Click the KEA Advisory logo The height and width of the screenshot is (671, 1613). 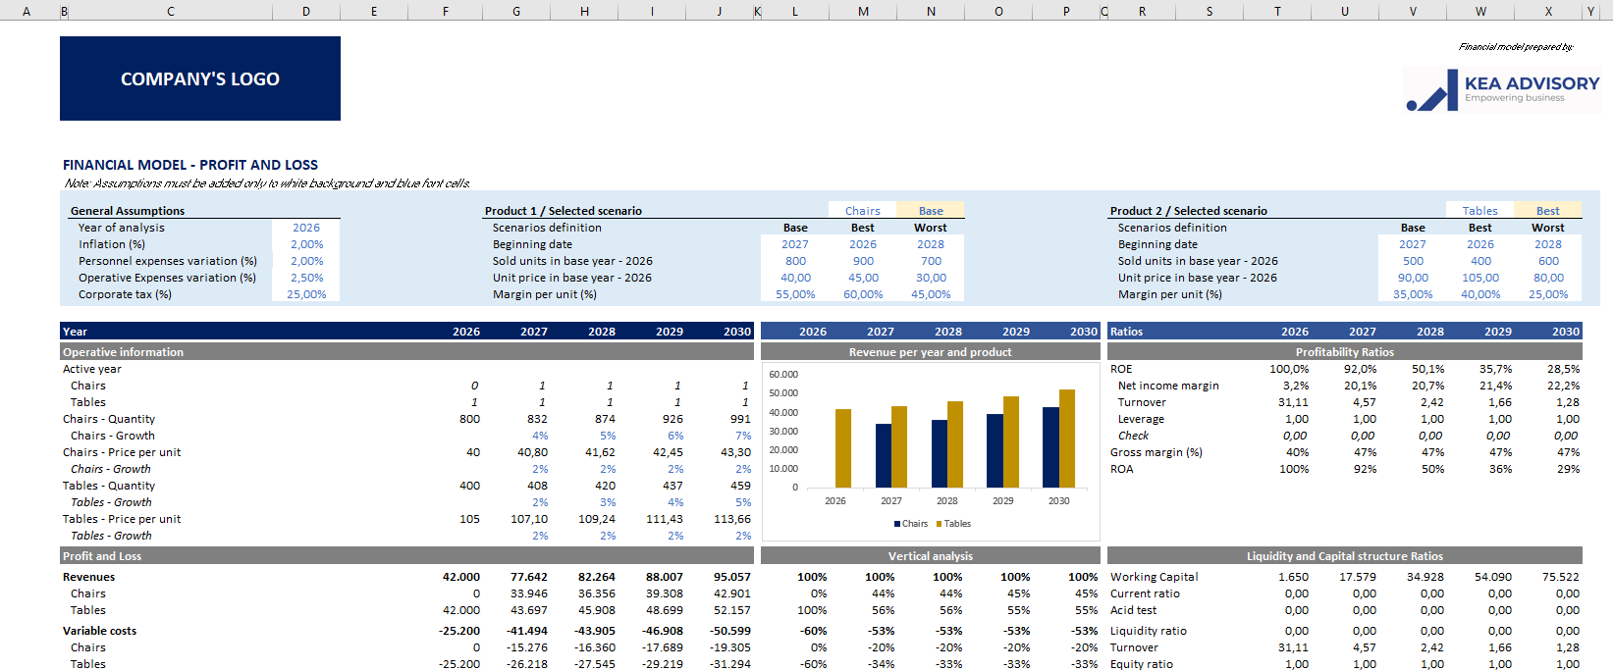[1502, 89]
